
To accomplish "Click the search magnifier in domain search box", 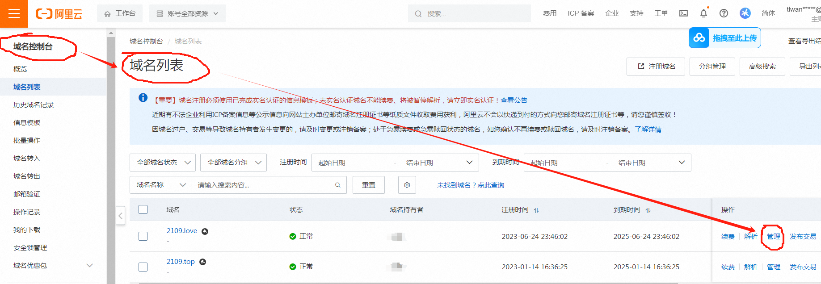I will tap(338, 185).
